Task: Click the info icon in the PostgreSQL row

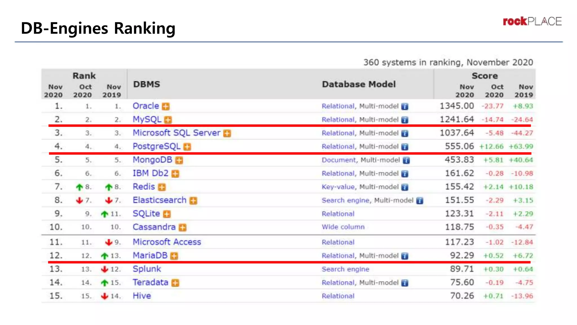Action: [405, 147]
